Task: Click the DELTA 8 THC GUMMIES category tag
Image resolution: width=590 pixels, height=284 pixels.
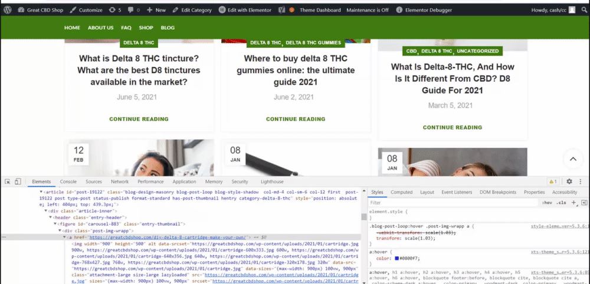Action: (x=313, y=43)
